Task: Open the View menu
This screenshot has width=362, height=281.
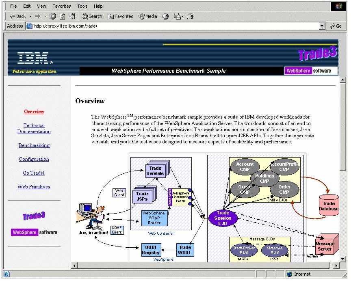Action: [41, 6]
